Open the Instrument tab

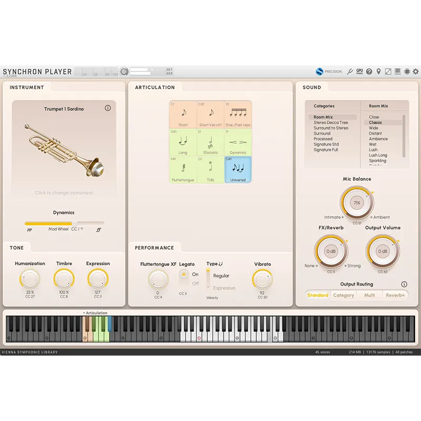tap(27, 87)
